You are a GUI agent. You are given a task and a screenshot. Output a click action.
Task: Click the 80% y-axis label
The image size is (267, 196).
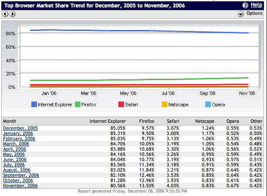[x=10, y=34]
